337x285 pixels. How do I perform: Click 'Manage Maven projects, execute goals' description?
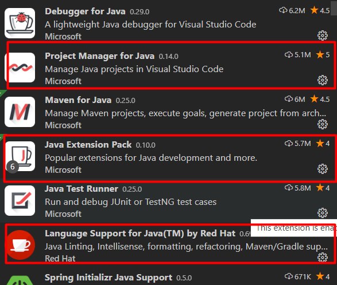[185, 113]
